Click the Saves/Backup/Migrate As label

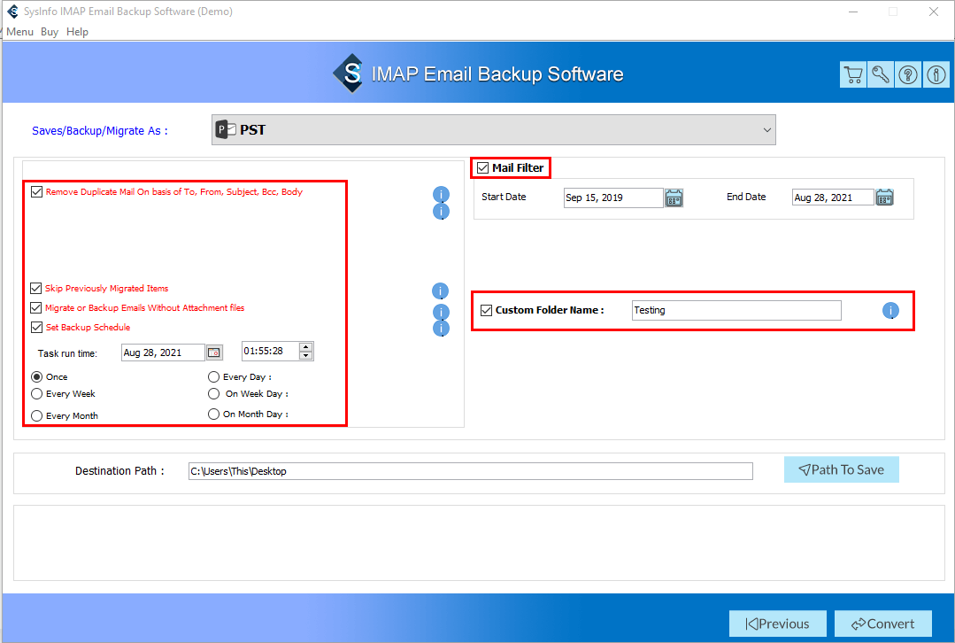click(100, 130)
